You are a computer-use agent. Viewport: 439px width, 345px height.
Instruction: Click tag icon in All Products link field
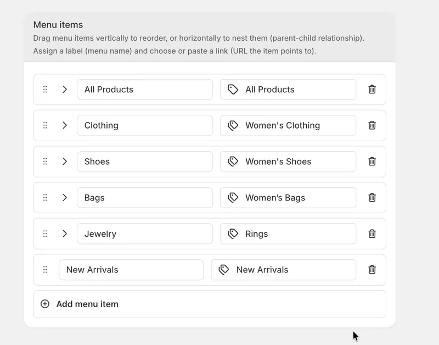click(x=233, y=90)
